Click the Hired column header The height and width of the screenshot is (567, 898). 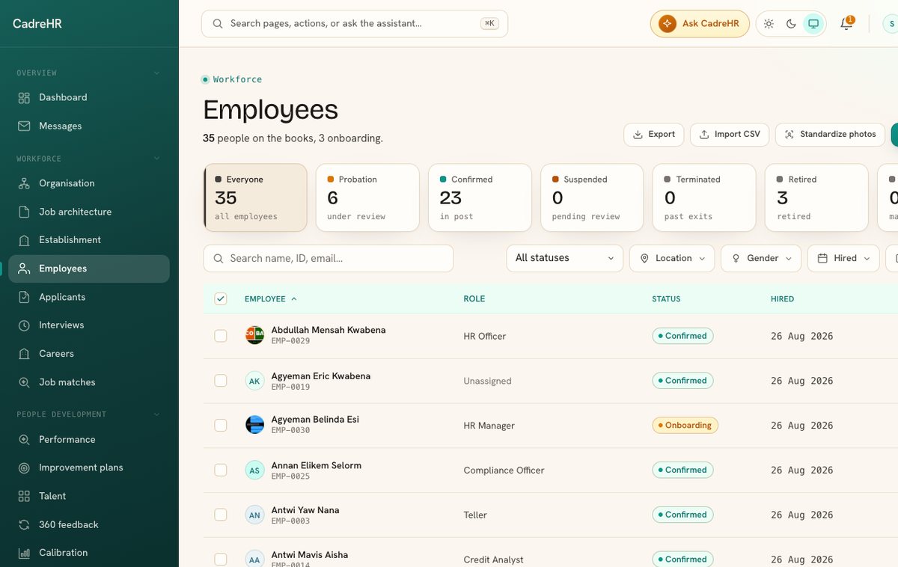[x=783, y=298]
